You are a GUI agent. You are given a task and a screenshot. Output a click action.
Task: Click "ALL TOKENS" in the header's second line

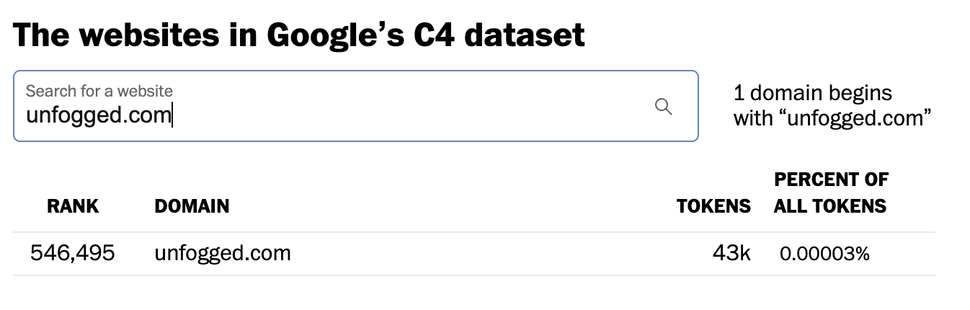[829, 206]
